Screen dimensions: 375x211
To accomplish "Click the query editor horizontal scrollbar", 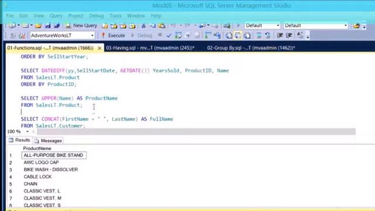I will click(x=196, y=131).
